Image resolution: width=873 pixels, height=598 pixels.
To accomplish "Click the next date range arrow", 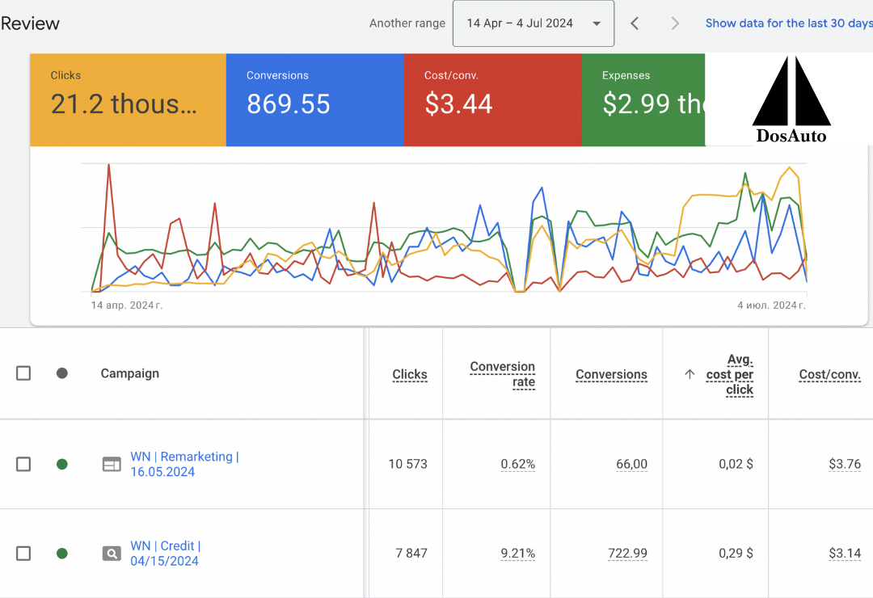I will pyautogui.click(x=675, y=23).
